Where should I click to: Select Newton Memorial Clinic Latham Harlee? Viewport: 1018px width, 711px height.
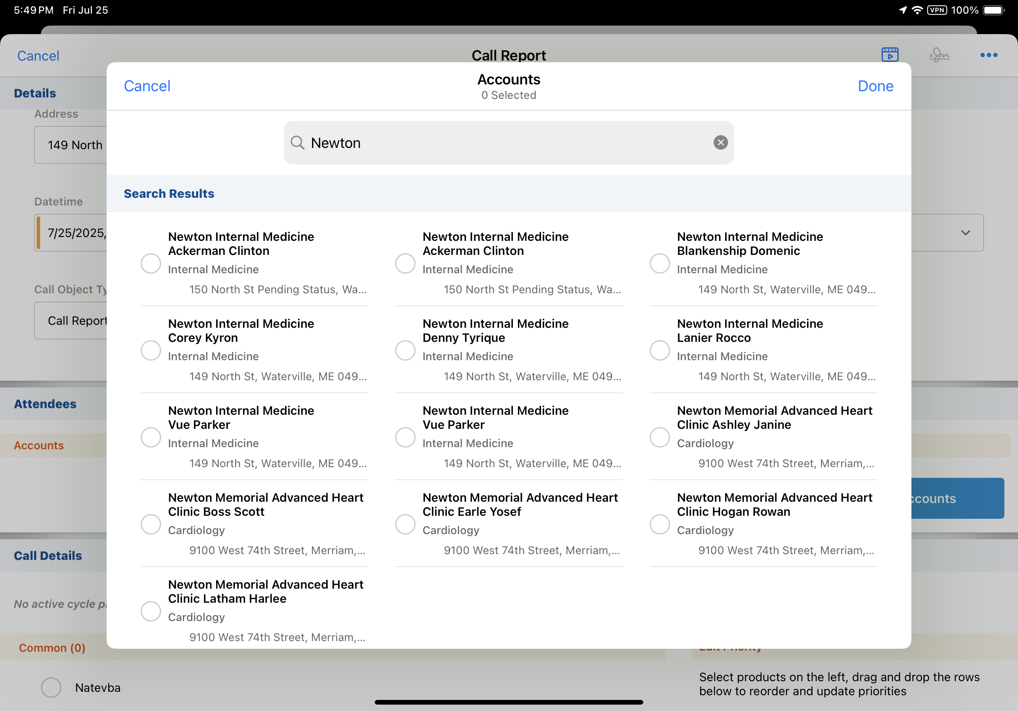click(x=151, y=611)
